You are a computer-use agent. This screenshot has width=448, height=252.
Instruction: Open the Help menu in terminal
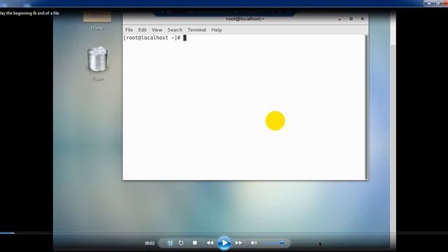pos(216,29)
